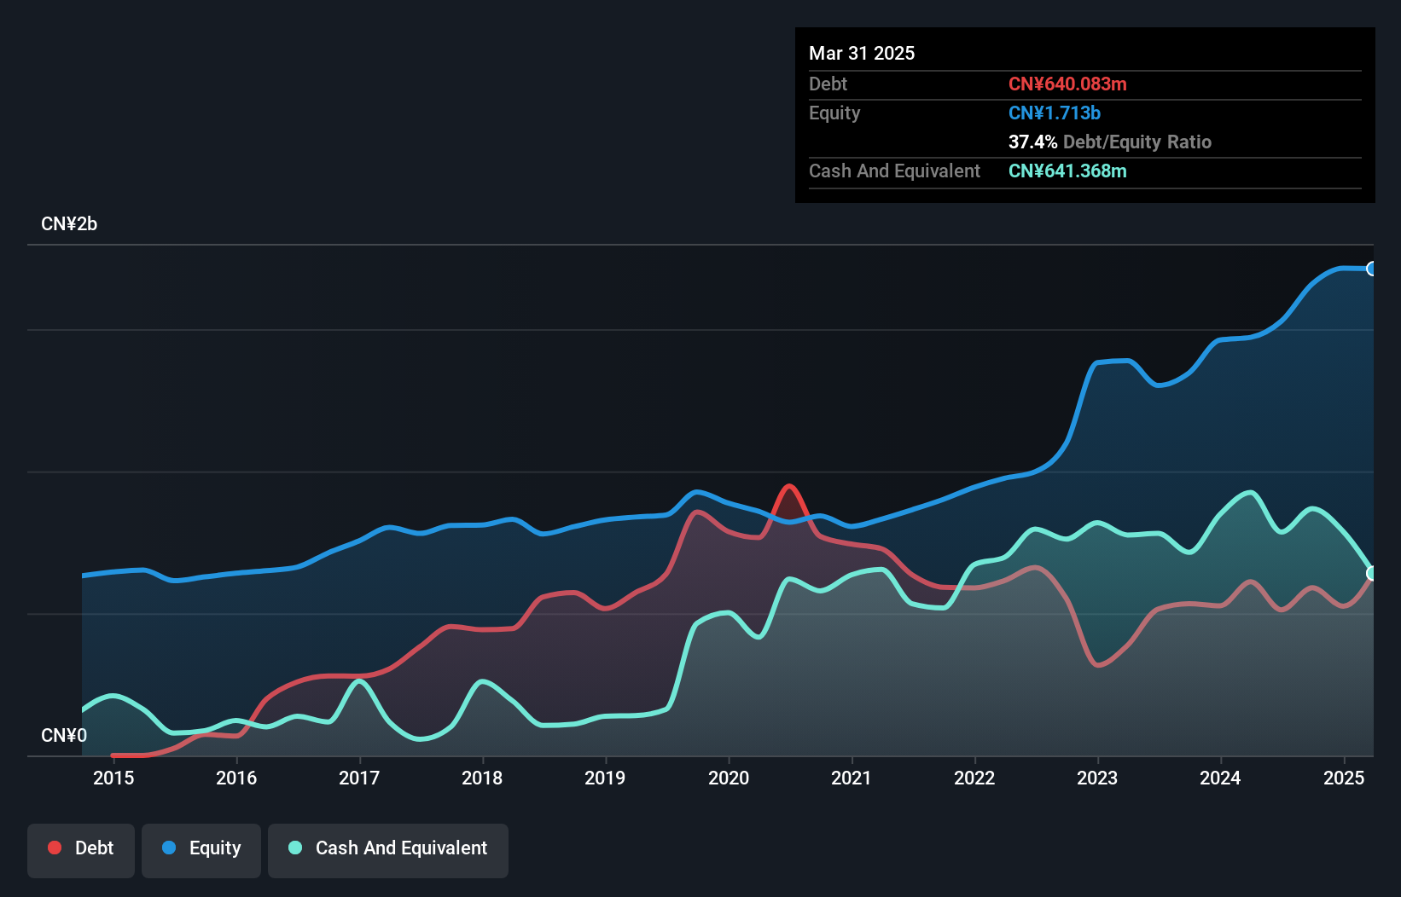Click the CN¥0 y-axis label

pyautogui.click(x=64, y=735)
